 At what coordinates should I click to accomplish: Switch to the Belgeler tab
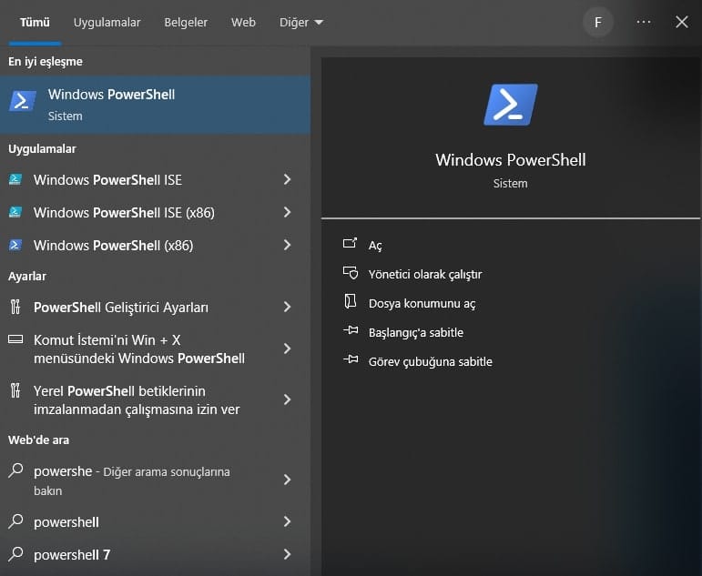[186, 23]
